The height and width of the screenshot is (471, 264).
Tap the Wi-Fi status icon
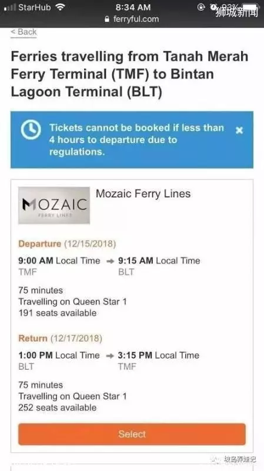61,7
